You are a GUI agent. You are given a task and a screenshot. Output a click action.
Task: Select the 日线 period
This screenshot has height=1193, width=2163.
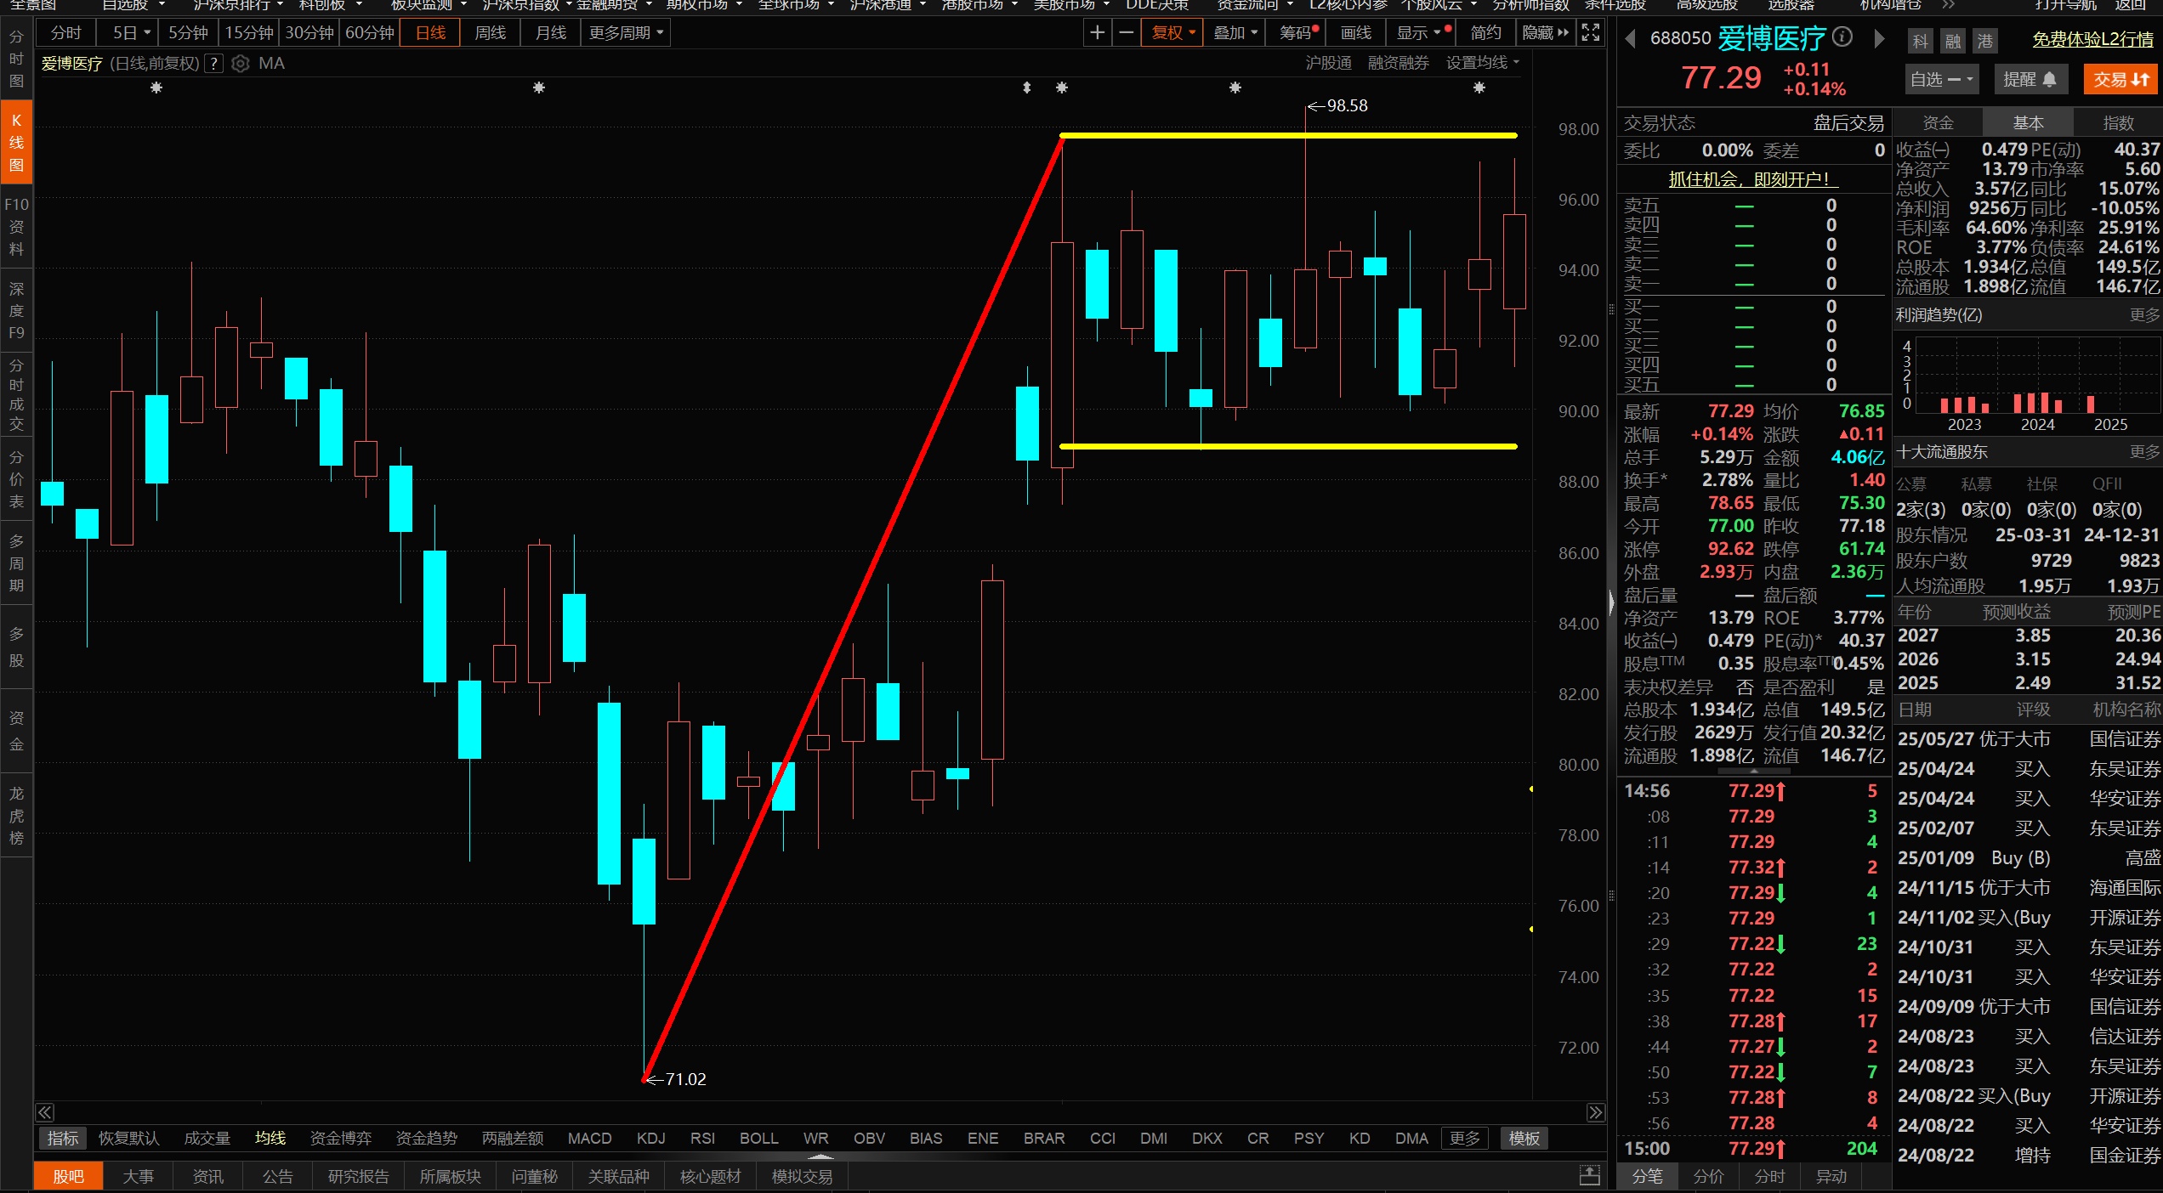(430, 33)
